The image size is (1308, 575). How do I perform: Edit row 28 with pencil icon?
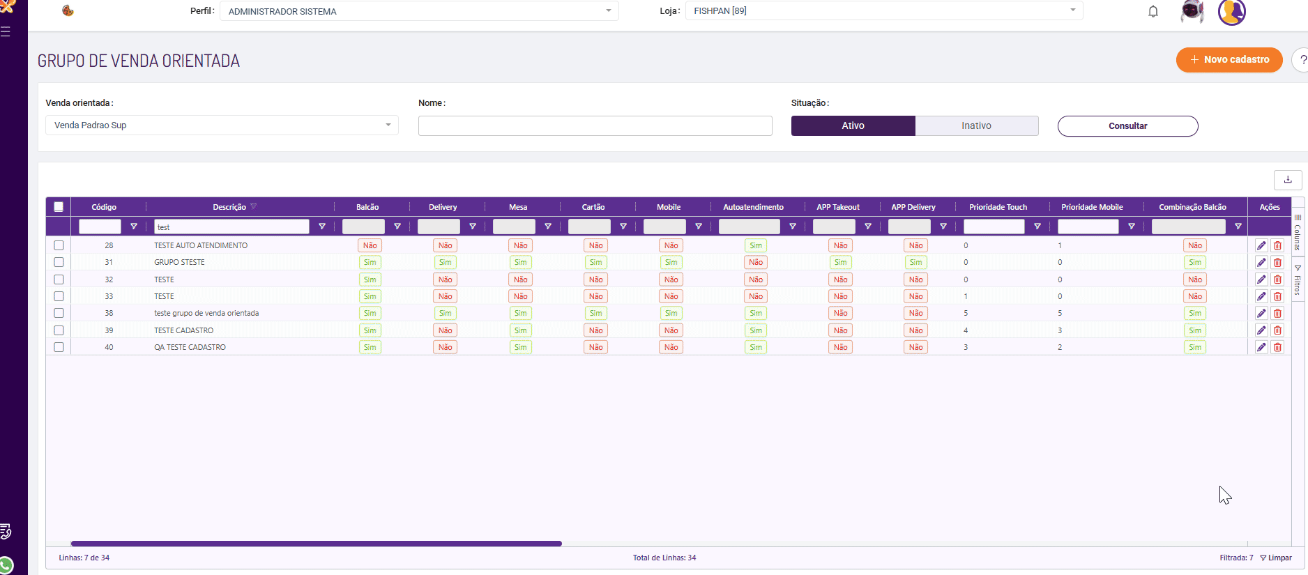coord(1261,245)
